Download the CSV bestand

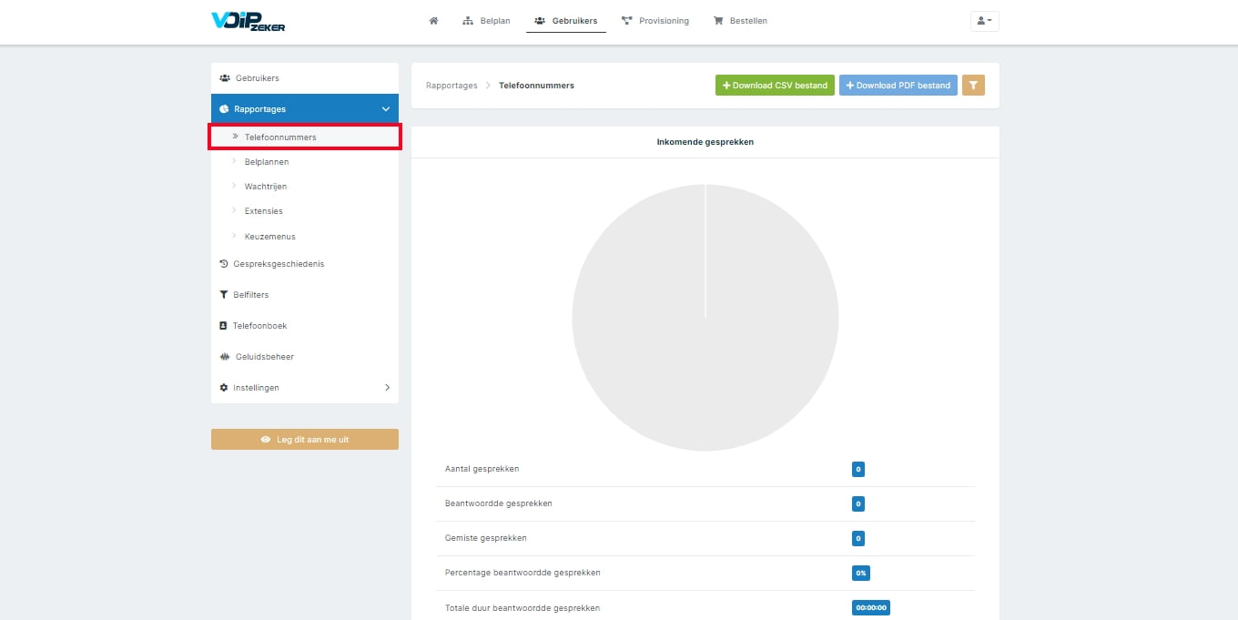coord(775,86)
